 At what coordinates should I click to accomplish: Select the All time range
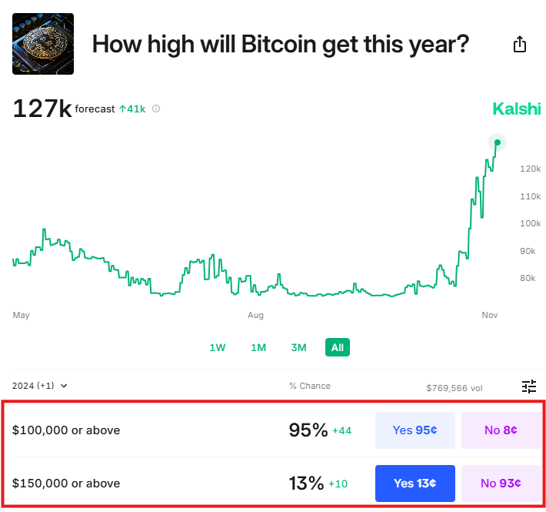337,348
